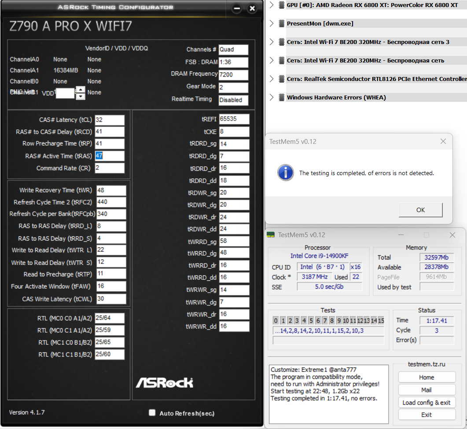This screenshot has height=429, width=467.
Task: Click the Exit button in TestMem5
Action: tap(427, 415)
